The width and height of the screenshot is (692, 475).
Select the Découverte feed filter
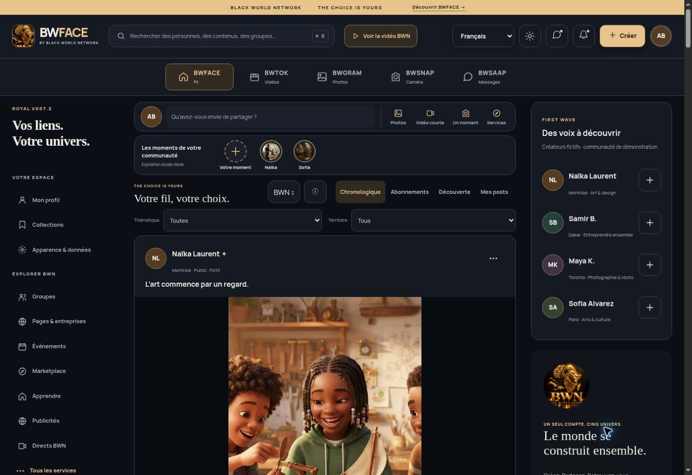(454, 192)
